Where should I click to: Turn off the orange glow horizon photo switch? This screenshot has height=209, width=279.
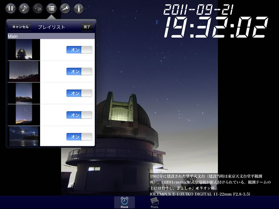click(79, 115)
